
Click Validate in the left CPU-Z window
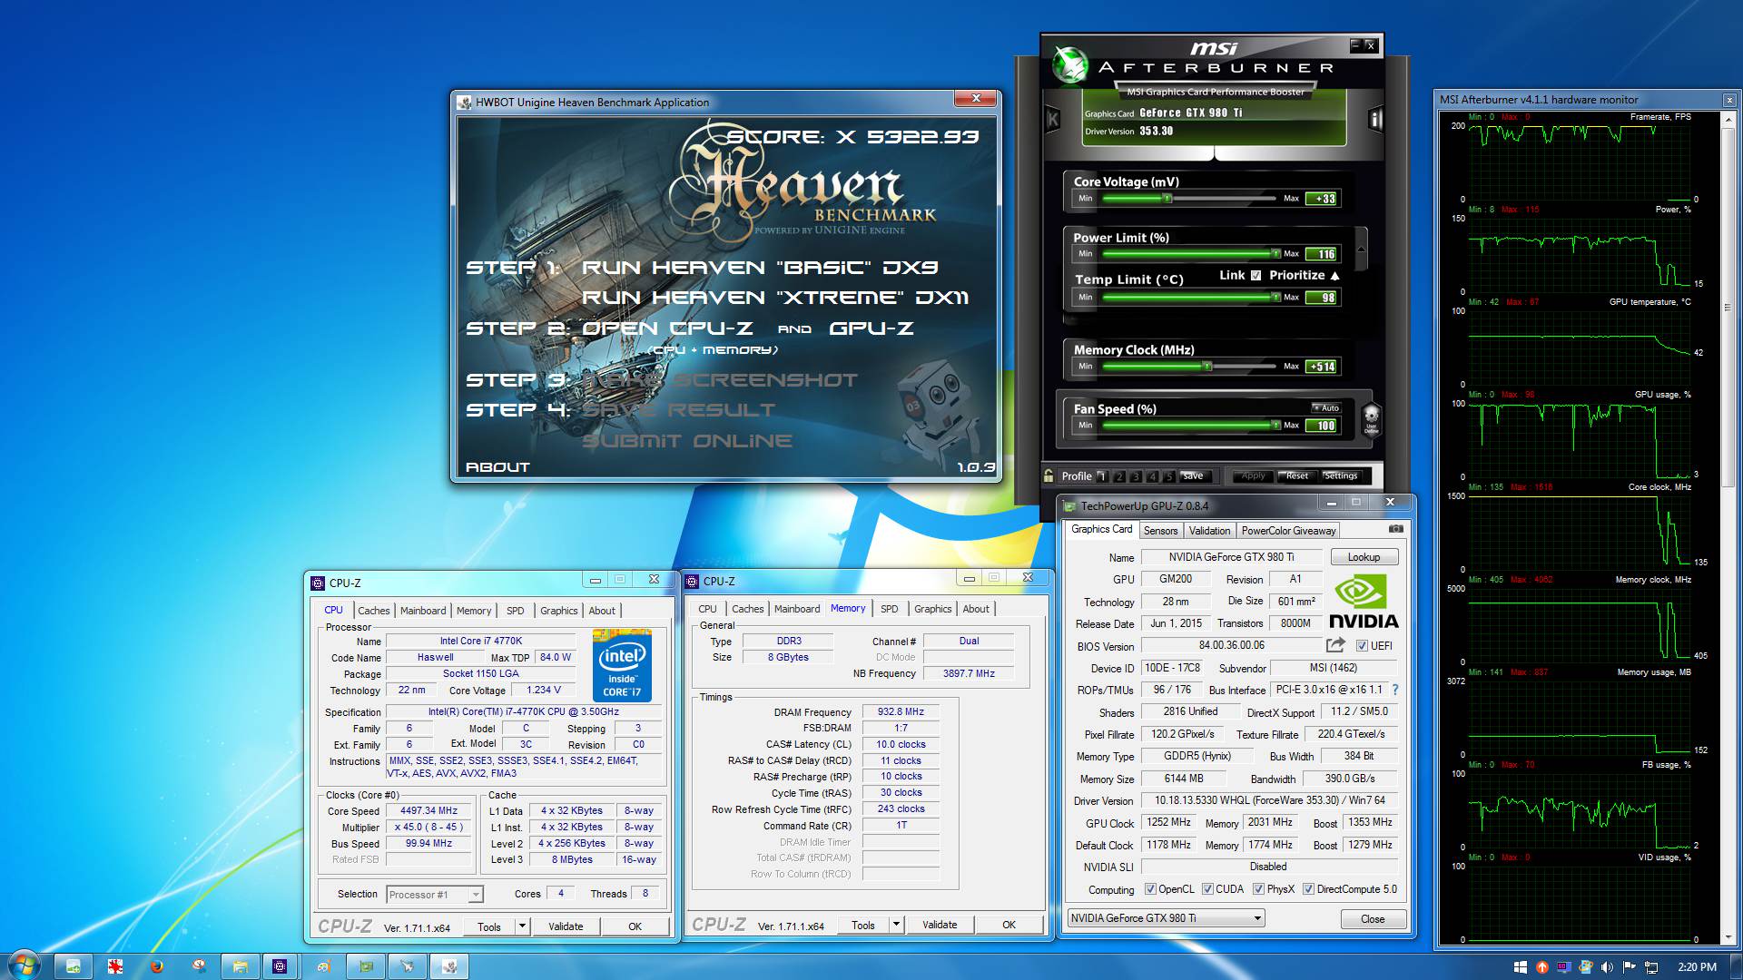point(566,926)
